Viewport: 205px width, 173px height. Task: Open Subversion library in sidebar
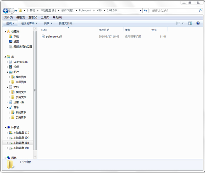pos(20,62)
